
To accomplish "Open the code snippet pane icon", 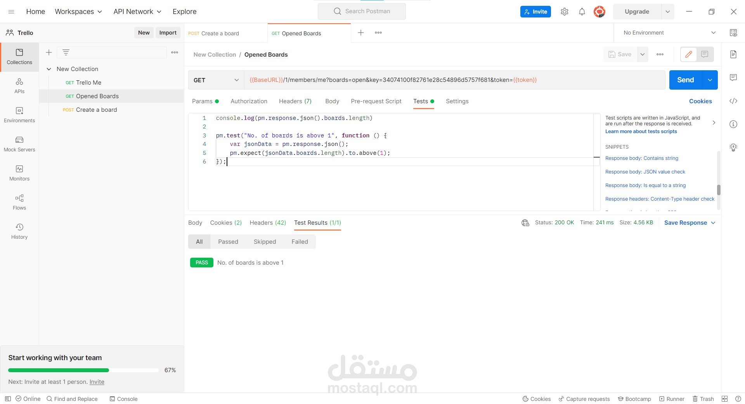I will click(733, 101).
